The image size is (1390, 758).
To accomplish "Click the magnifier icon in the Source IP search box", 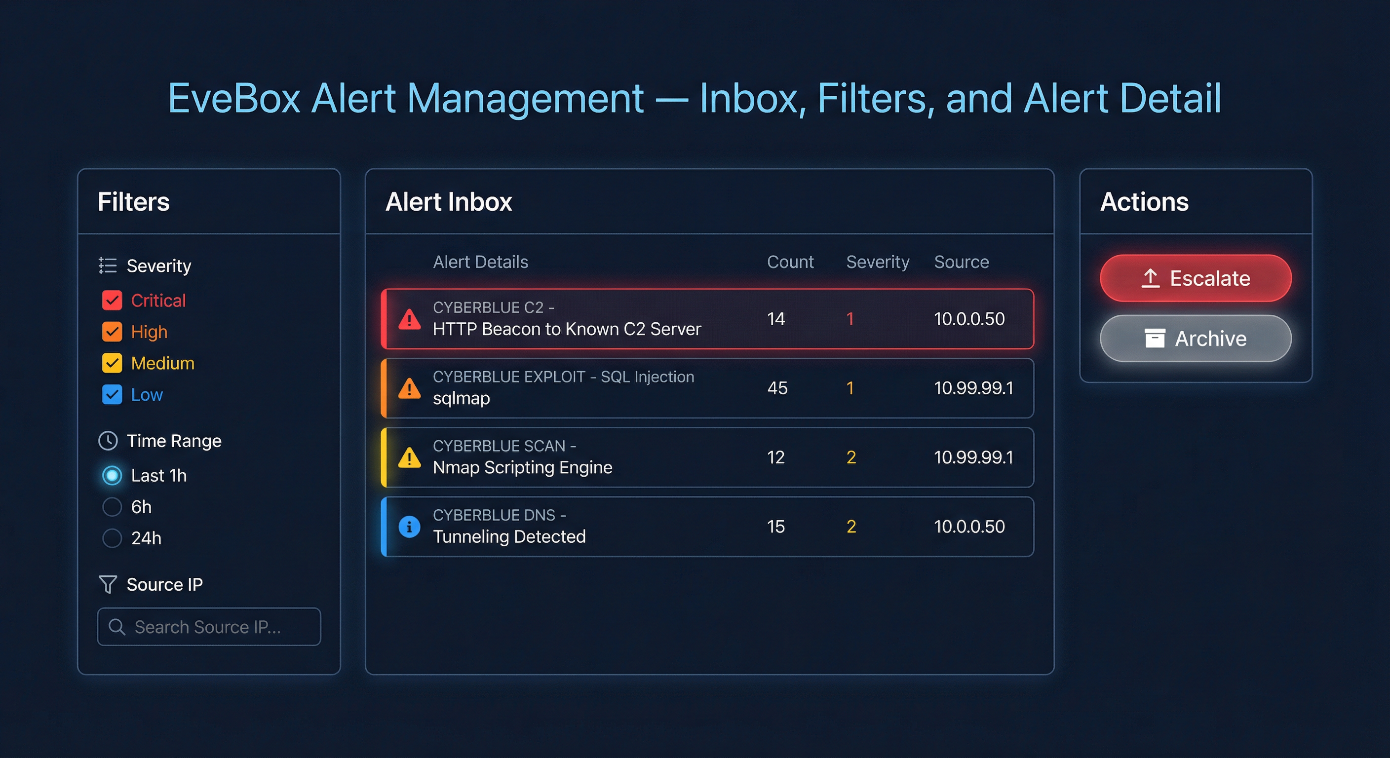I will click(116, 627).
